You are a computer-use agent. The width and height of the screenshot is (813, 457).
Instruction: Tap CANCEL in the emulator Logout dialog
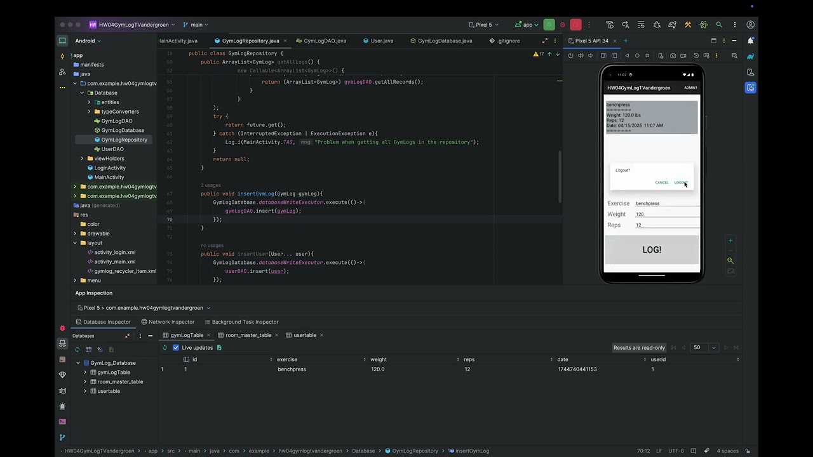(661, 183)
